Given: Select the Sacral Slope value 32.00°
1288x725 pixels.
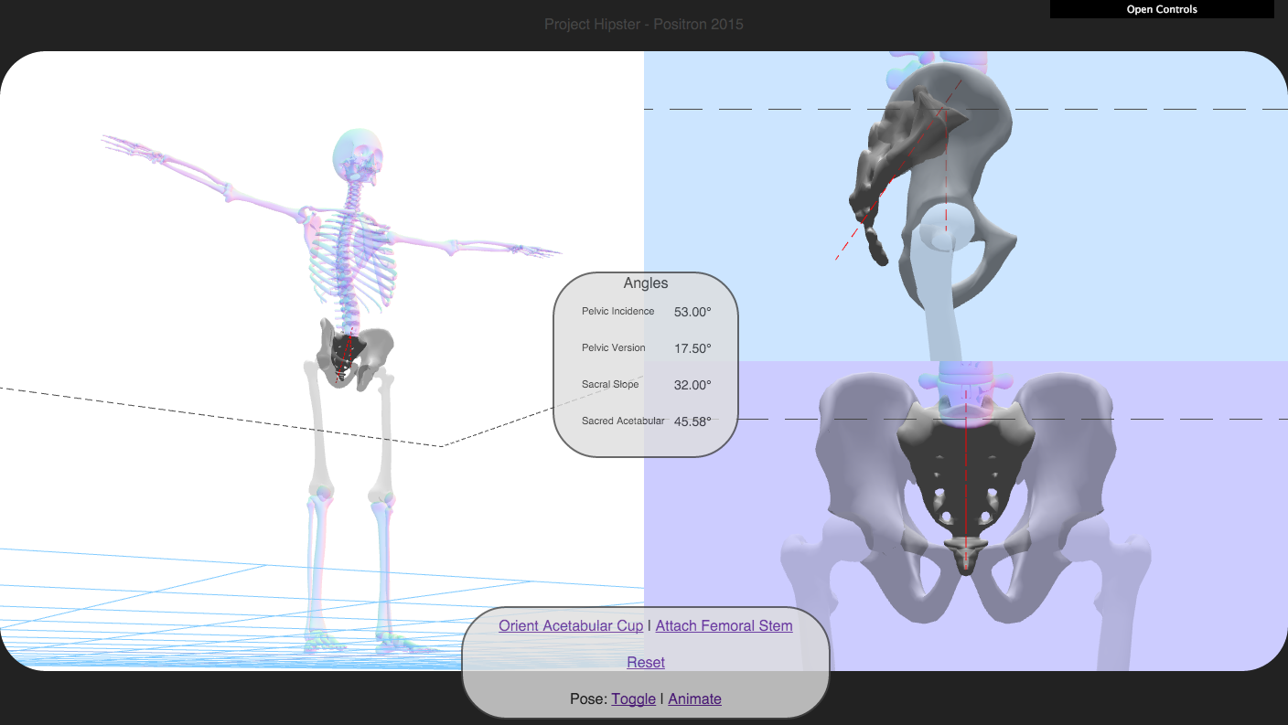Looking at the screenshot, I should 692,385.
